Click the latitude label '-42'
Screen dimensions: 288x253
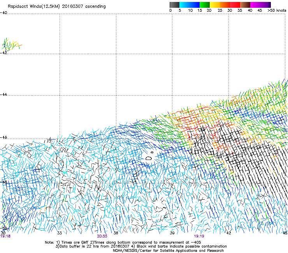coord(4,53)
